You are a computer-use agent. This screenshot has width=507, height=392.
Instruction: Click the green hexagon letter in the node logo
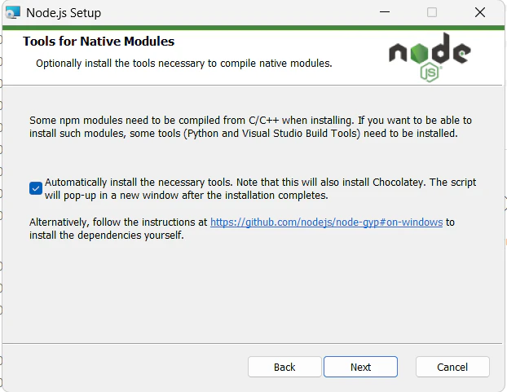click(x=419, y=53)
